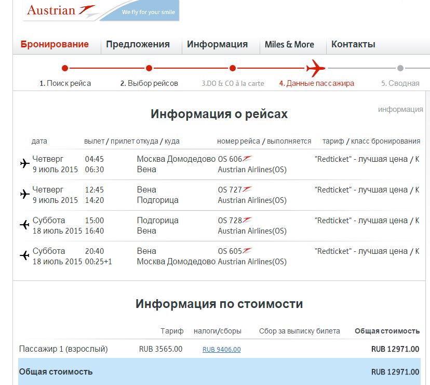430x385 pixels.
Task: Open the Предложения tab
Action: pos(138,44)
